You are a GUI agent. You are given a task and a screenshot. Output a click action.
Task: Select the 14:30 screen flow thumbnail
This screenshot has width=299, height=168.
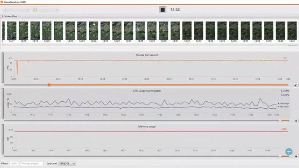[x=164, y=30]
